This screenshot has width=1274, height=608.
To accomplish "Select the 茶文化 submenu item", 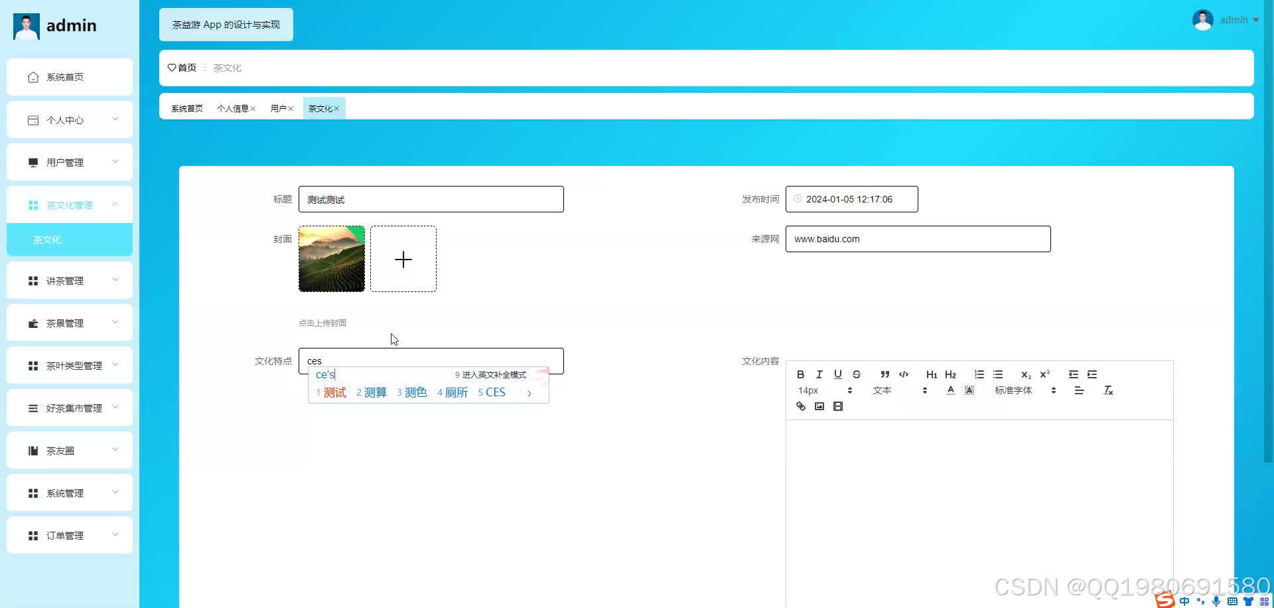I will [x=70, y=240].
